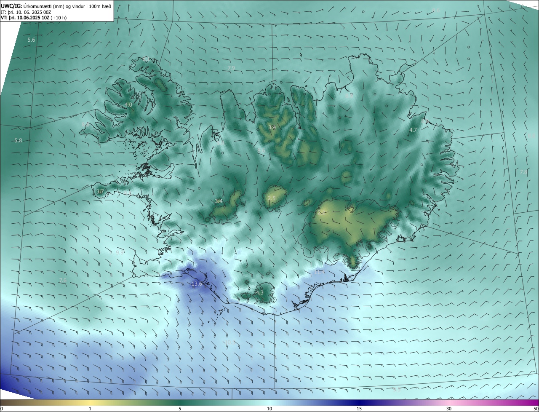Click the 9.9 value southwest of Iceland

point(120,252)
